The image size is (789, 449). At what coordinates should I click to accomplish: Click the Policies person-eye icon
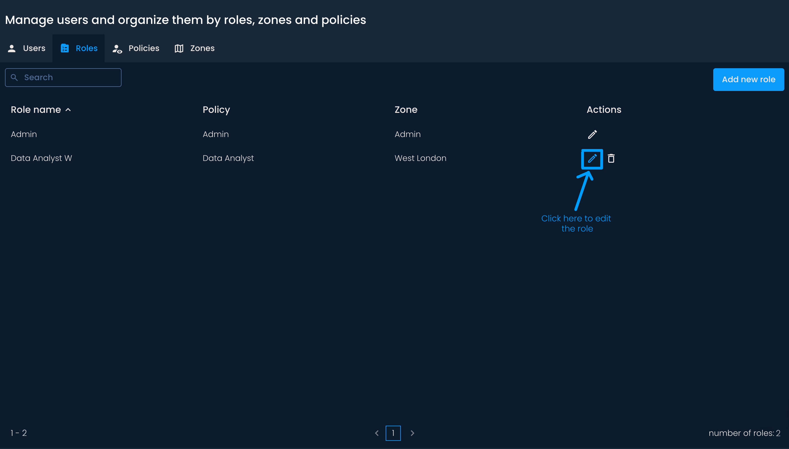117,49
